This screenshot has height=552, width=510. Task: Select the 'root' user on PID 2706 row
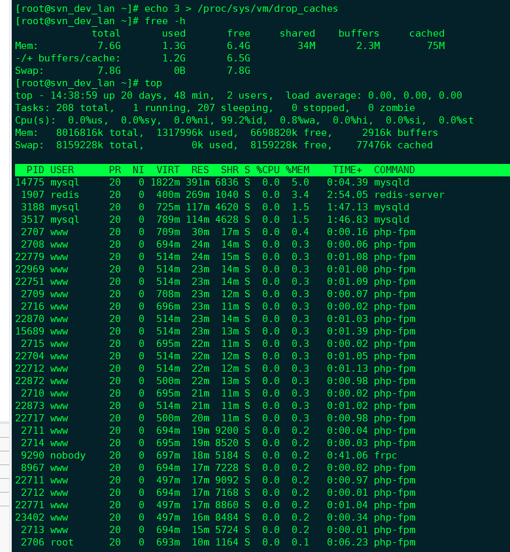point(62,542)
